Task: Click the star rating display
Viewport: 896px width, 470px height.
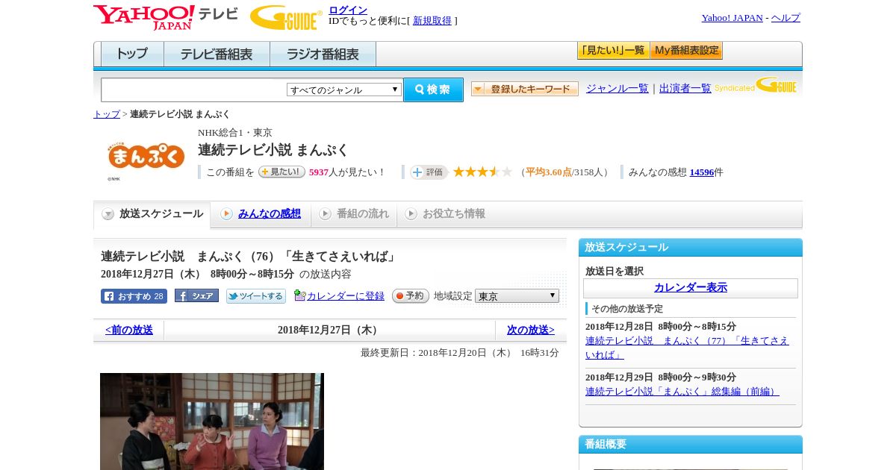Action: pyautogui.click(x=482, y=172)
